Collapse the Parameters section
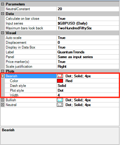This screenshot has height=145, width=120. [2, 4]
